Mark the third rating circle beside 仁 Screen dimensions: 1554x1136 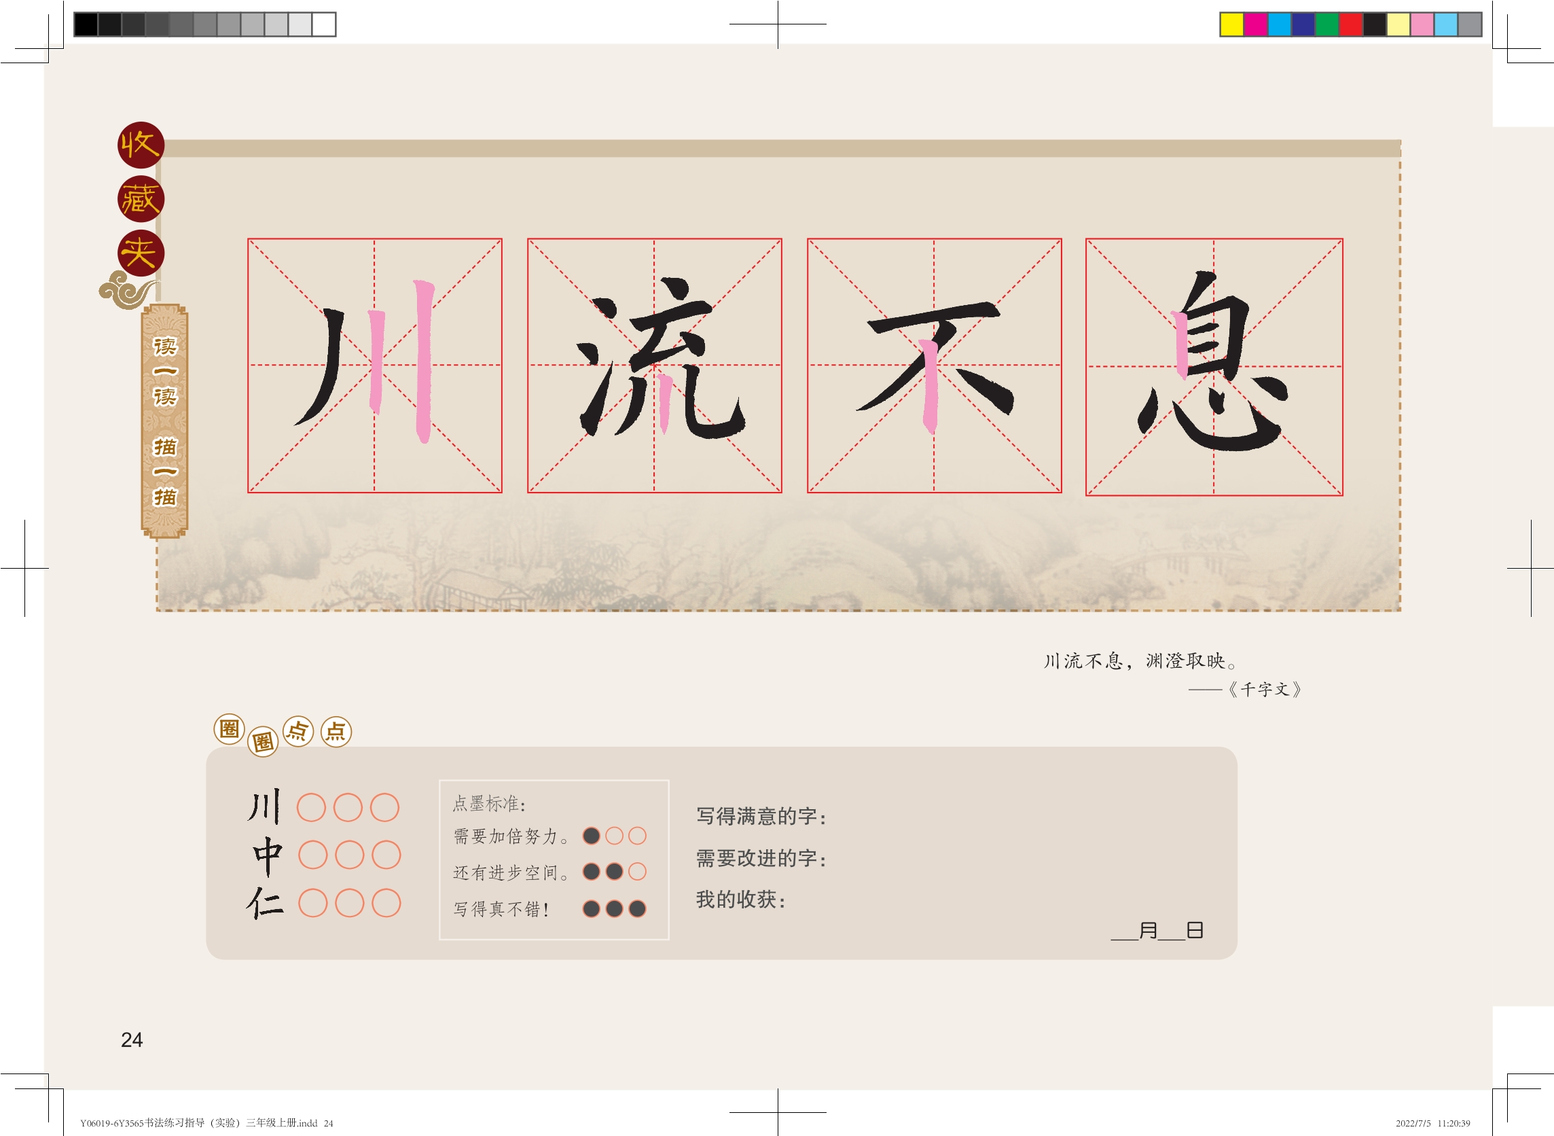click(x=386, y=903)
